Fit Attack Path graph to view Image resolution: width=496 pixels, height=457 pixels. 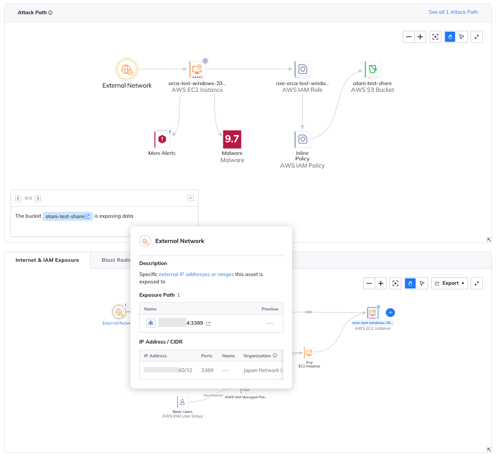pos(435,37)
